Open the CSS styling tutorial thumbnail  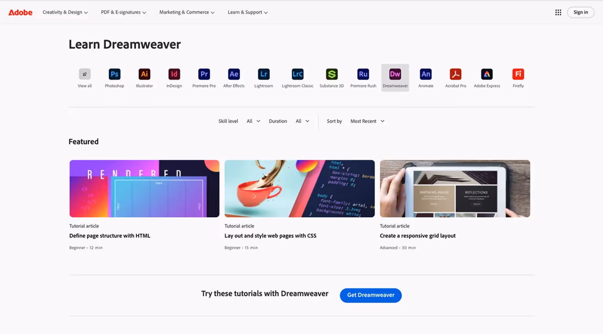click(299, 189)
